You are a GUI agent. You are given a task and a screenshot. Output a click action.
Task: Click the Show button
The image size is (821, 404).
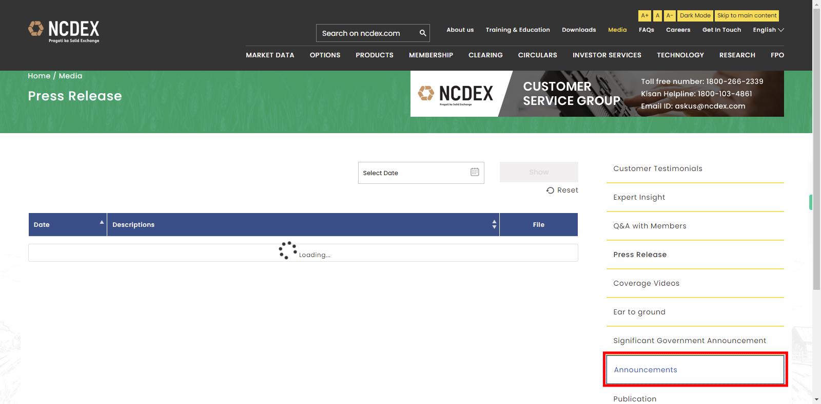[x=539, y=172]
